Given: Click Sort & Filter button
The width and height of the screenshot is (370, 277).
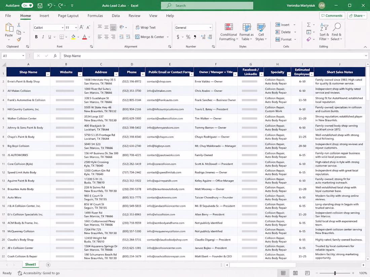Looking at the screenshot, I should click(324, 32).
